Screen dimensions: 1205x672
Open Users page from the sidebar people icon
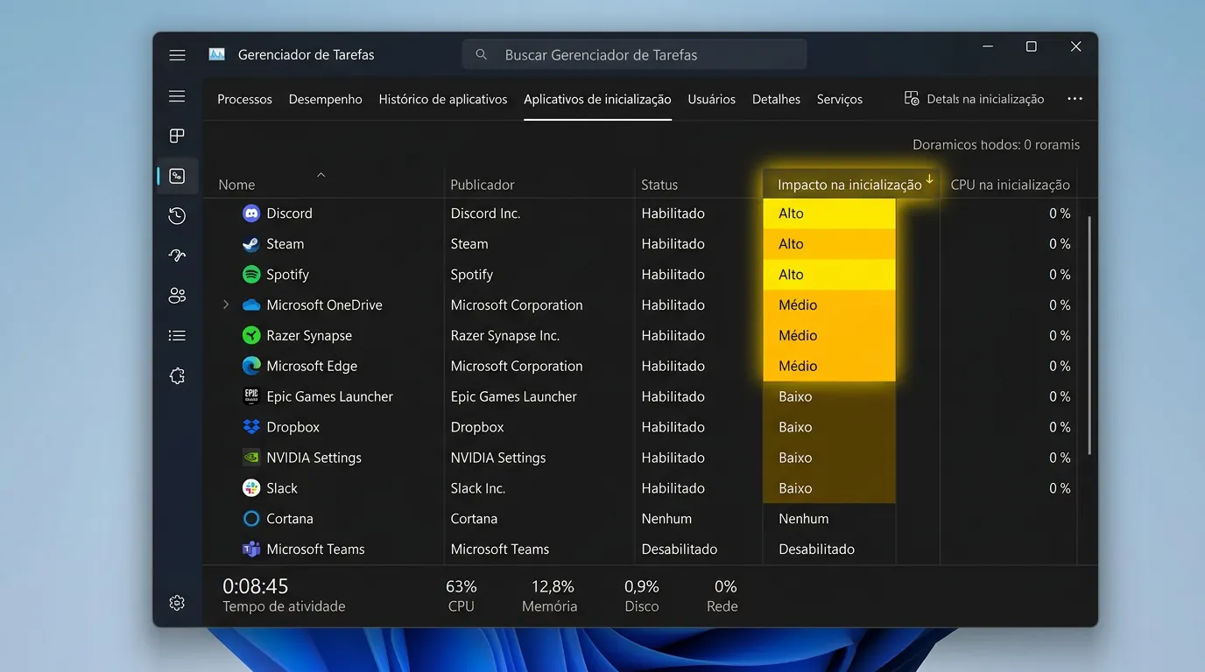177,296
